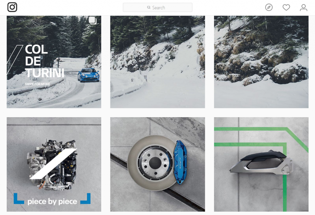Click the Instagram logo icon
The width and height of the screenshot is (315, 215).
12,7
